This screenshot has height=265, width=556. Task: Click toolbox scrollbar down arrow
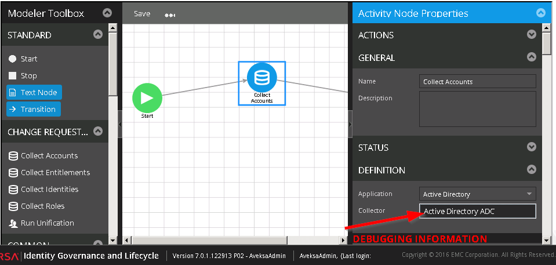(x=112, y=241)
